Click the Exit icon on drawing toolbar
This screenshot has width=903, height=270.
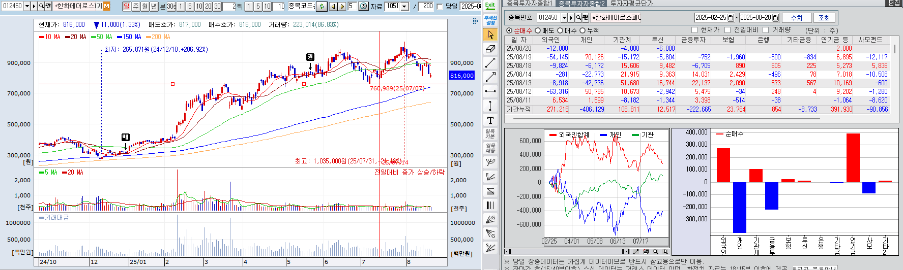point(490,6)
